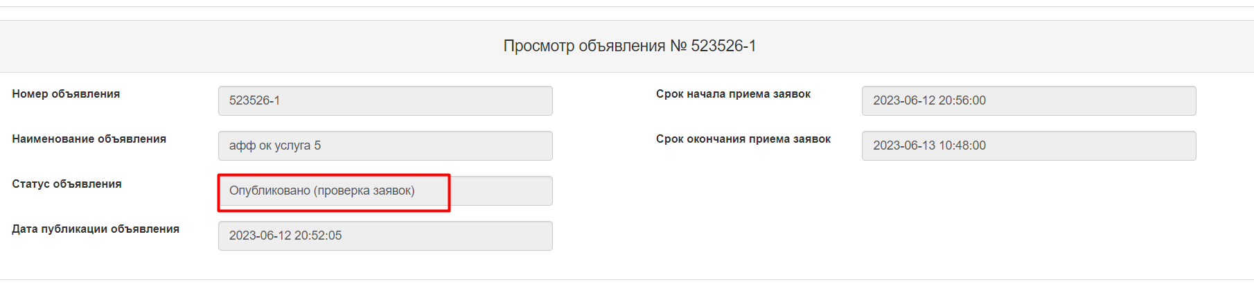Click the application start field 2023-06-12 20:56:00
Image resolution: width=1254 pixels, height=293 pixels.
tap(1028, 100)
